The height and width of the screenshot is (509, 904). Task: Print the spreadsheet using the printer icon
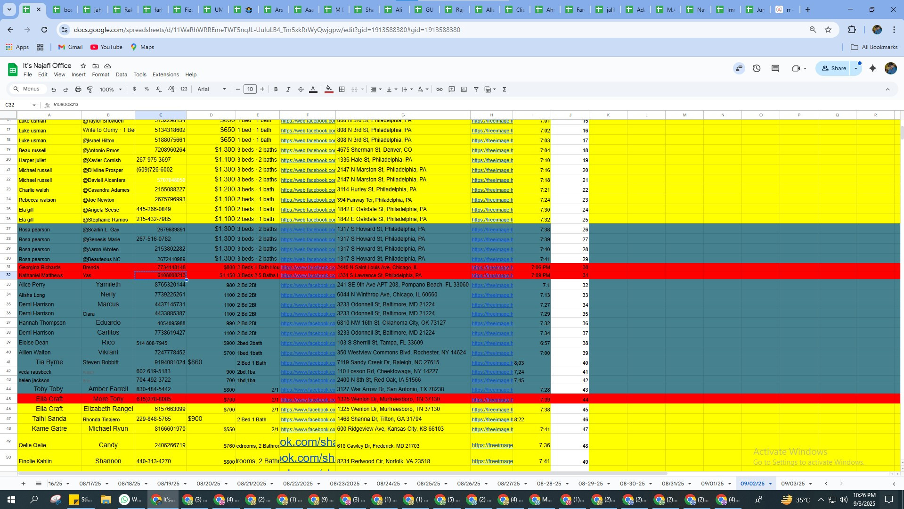point(78,90)
